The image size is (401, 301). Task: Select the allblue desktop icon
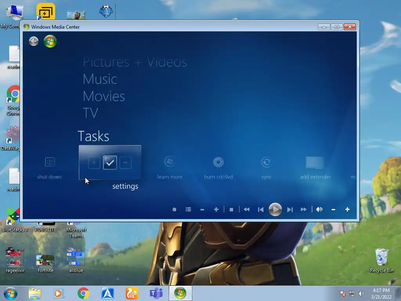[x=76, y=260]
